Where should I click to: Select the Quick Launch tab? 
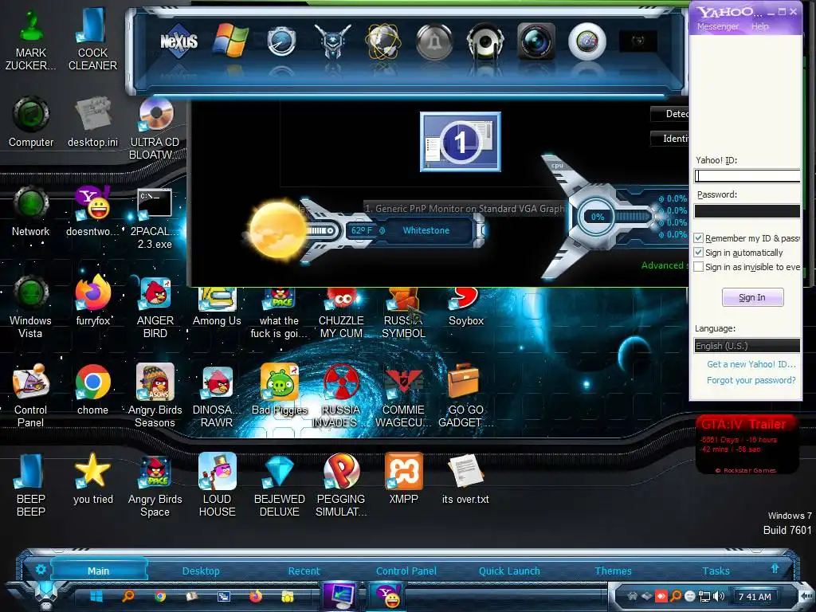509,571
